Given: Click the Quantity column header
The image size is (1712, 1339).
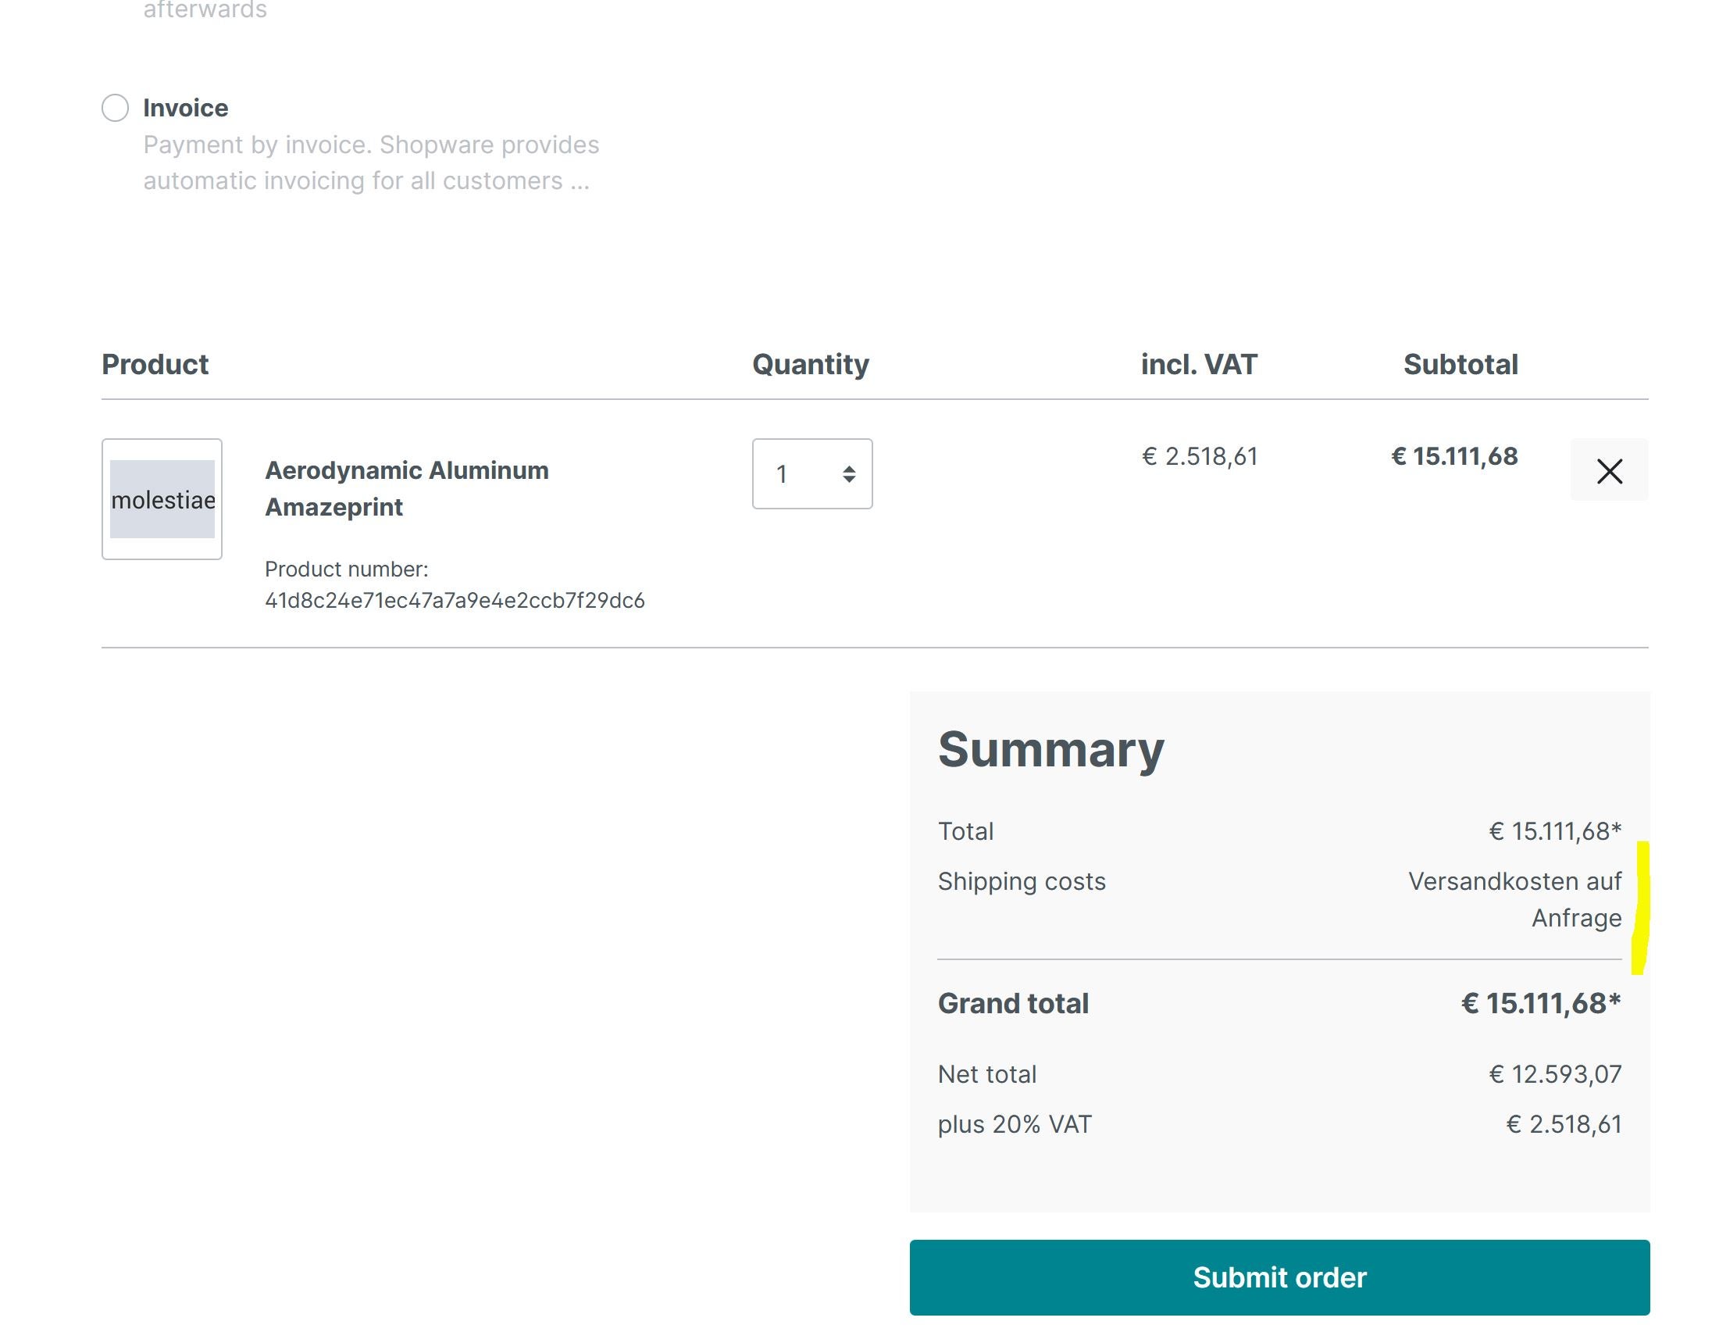Looking at the screenshot, I should pos(811,365).
